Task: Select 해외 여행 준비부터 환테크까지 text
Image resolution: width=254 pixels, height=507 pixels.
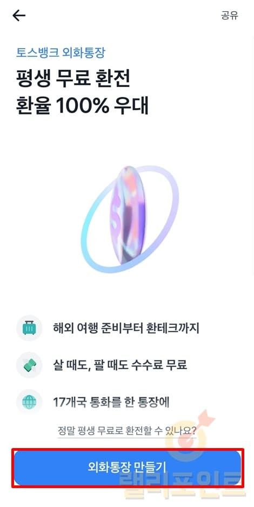Action: point(126,328)
